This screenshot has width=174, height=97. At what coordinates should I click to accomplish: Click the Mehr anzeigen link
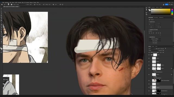coord(155,43)
